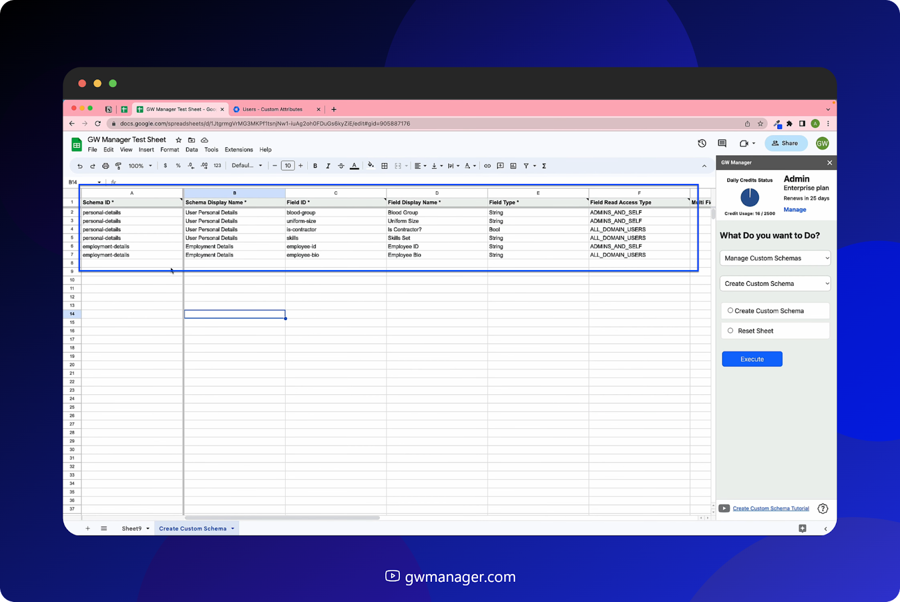Open the spreadsheet version history
900x602 pixels.
[701, 143]
